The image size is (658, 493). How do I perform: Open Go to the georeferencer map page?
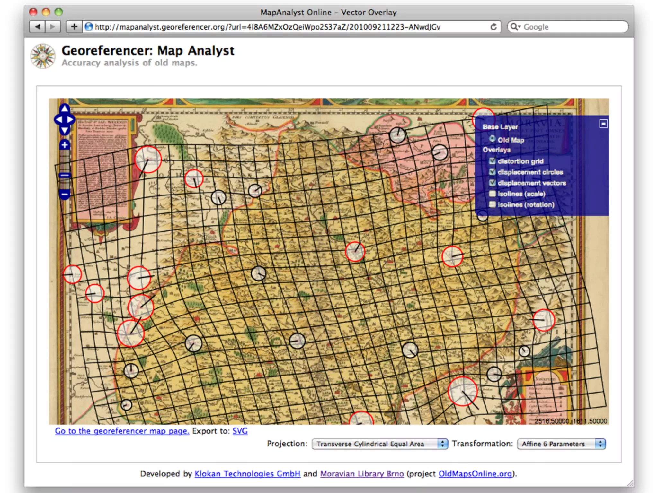coord(122,431)
